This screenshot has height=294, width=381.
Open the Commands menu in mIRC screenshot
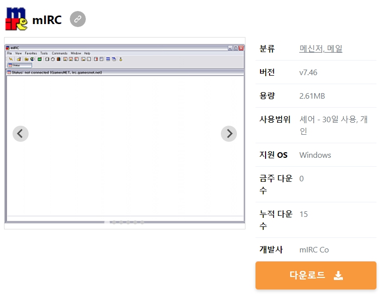pos(60,53)
